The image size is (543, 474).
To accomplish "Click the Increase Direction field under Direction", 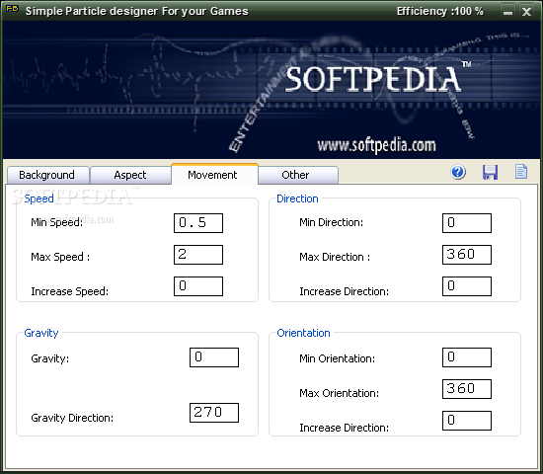I will pyautogui.click(x=467, y=286).
